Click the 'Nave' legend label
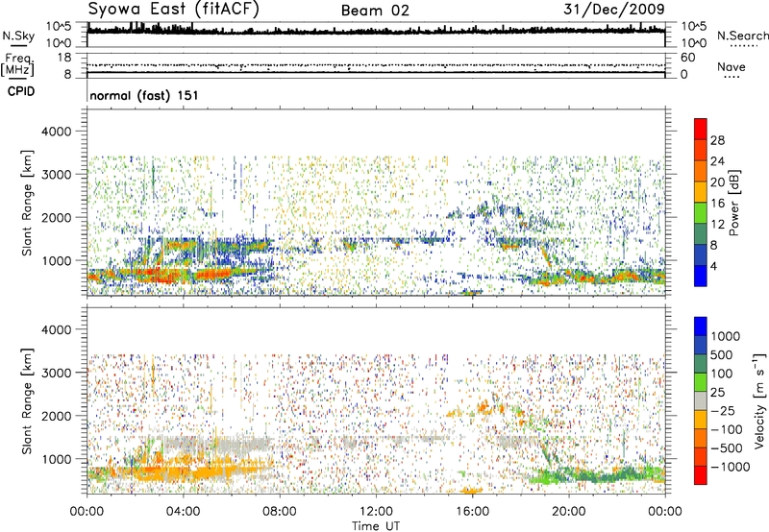Screen dimensions: 769x532 point(732,66)
